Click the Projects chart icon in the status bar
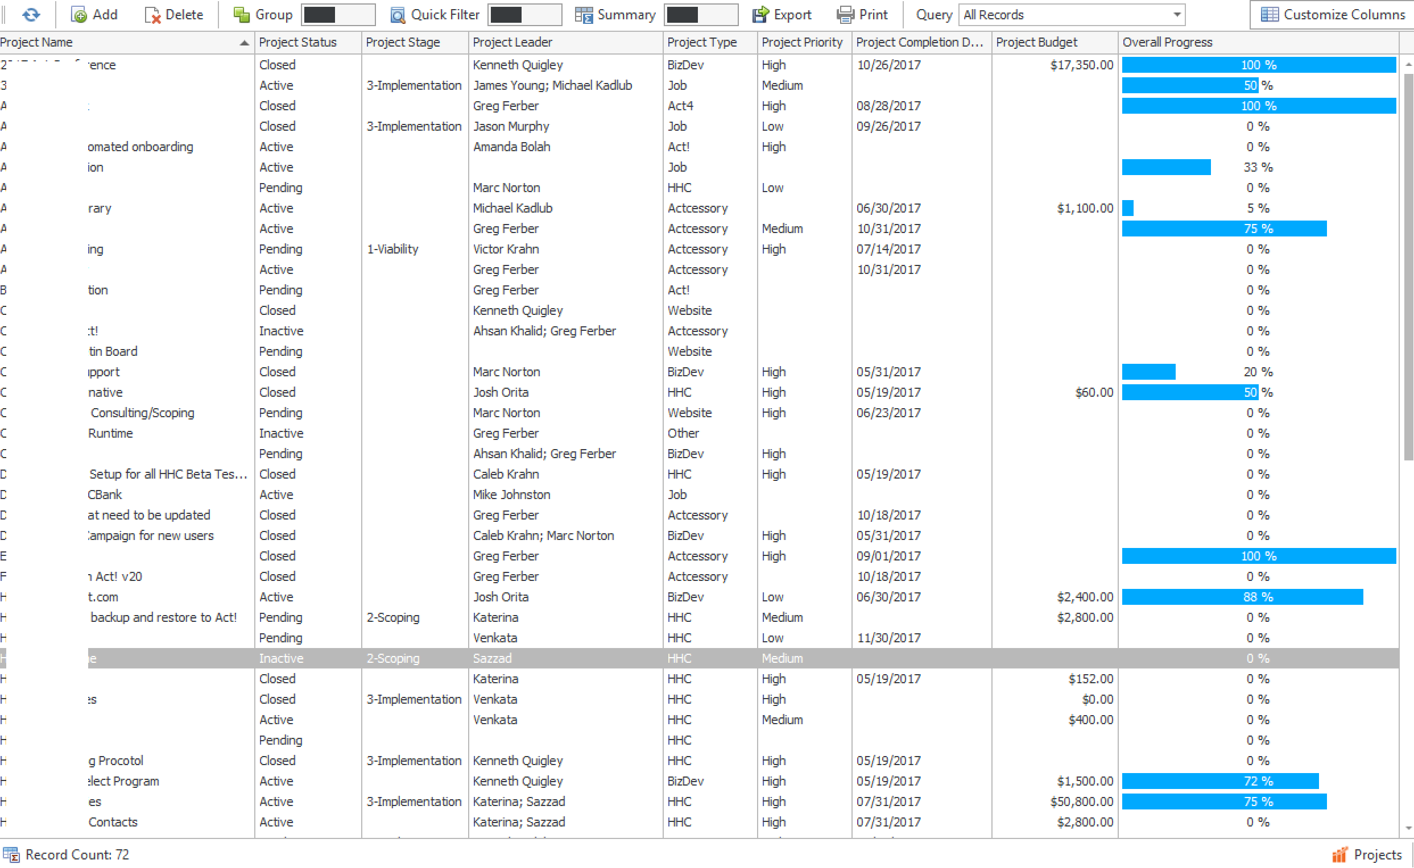The height and width of the screenshot is (868, 1414). tap(1339, 855)
